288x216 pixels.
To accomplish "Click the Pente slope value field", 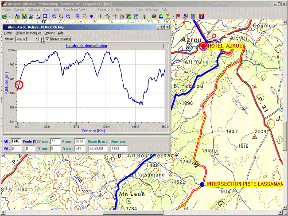I will tap(30, 148).
